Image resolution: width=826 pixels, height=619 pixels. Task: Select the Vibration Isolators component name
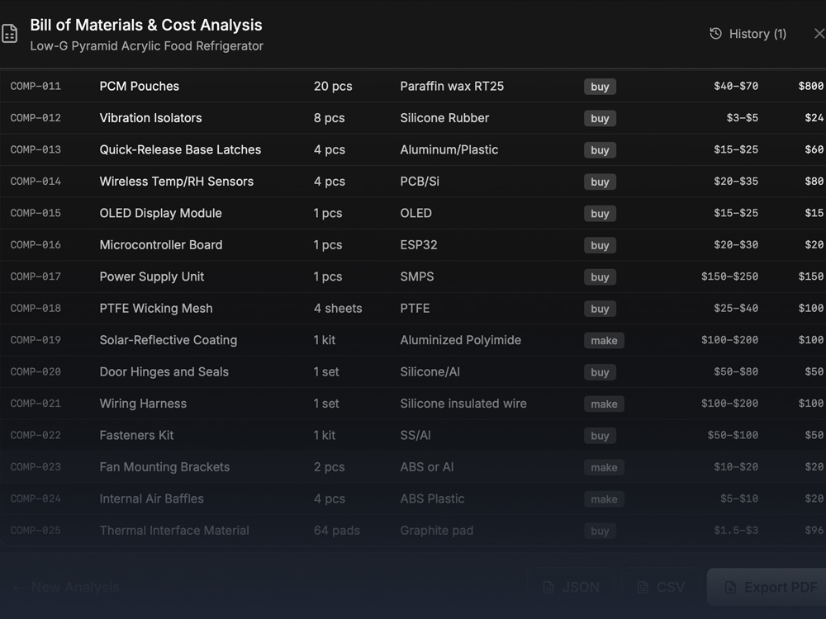click(150, 118)
